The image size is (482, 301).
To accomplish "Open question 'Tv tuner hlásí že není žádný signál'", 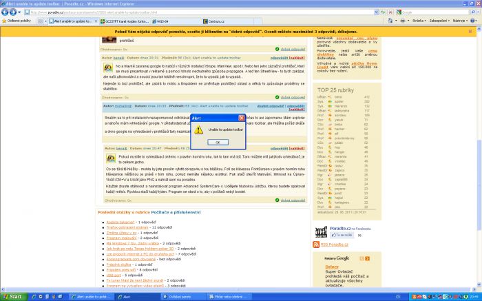I will pos(135,280).
